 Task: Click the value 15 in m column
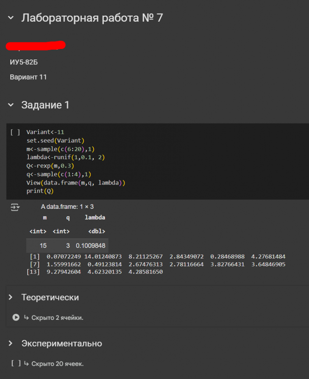click(x=43, y=246)
